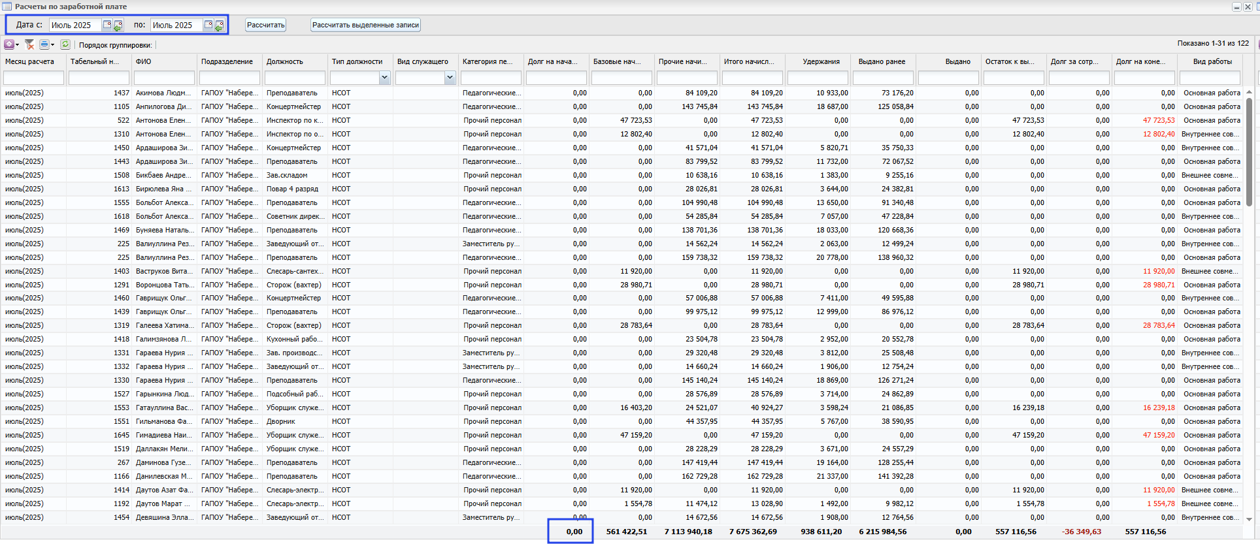Click the 'Рассчитать' button
Screen dimensions: 1260x544
tap(265, 25)
